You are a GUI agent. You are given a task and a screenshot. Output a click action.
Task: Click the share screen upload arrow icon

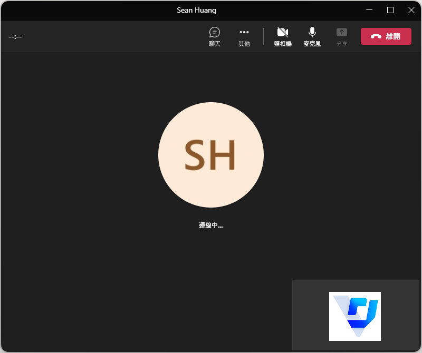point(342,32)
